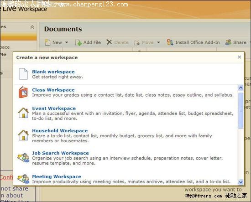
Task: Click Install Office Add-In label
Action: pyautogui.click(x=197, y=42)
